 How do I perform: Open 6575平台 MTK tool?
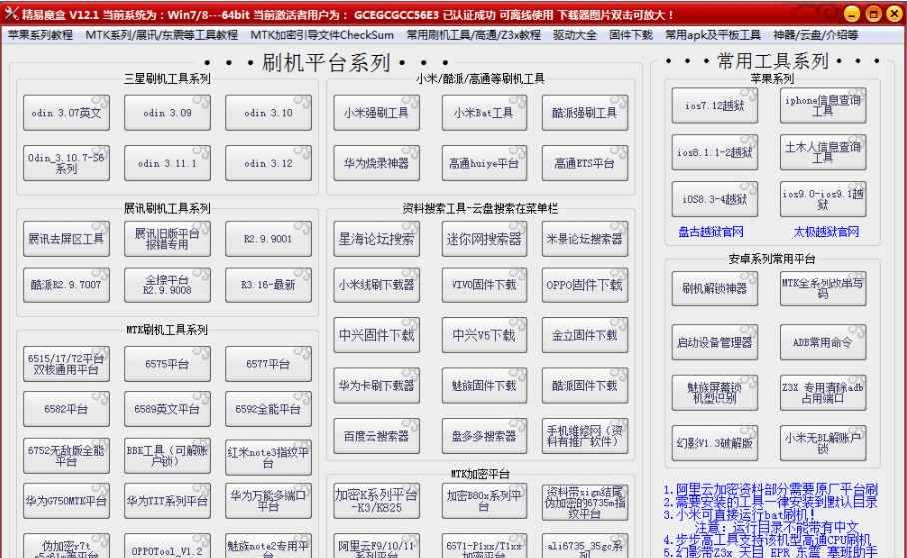167,364
